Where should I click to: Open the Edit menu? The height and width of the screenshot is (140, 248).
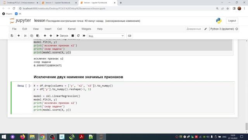click(25, 29)
